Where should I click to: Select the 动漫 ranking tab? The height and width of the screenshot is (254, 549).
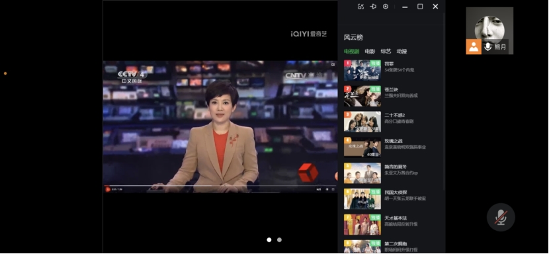401,51
